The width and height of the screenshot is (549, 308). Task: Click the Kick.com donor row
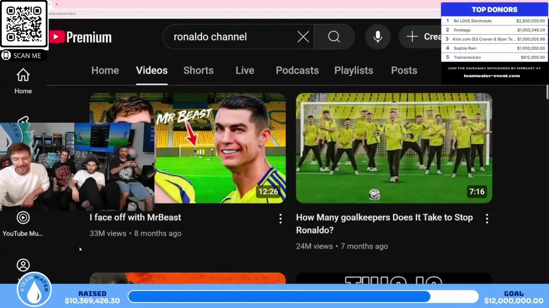pos(495,39)
